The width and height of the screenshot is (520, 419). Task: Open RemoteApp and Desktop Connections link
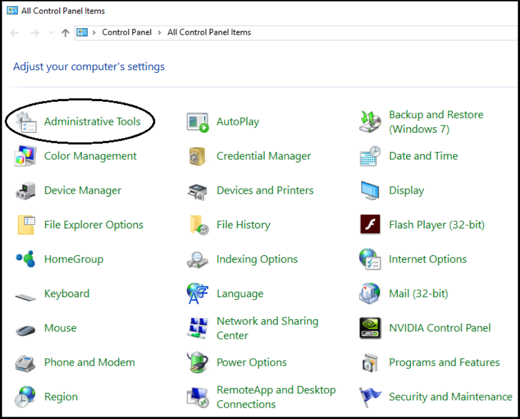tap(276, 397)
